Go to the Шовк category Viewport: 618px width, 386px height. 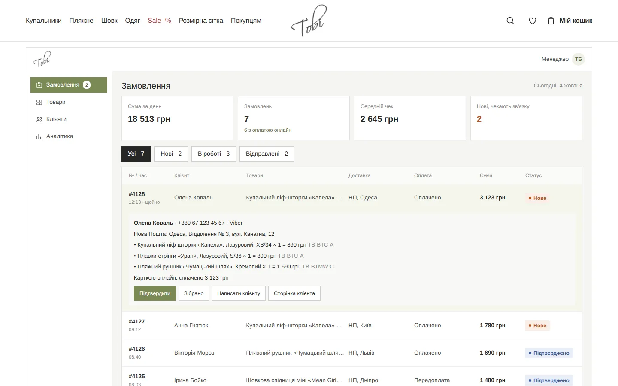tap(109, 21)
